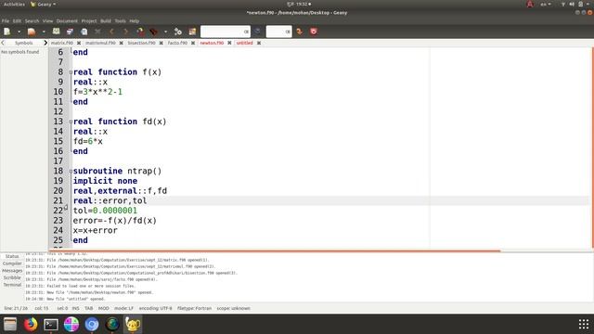
Task: Open the File menu
Action: [6, 21]
